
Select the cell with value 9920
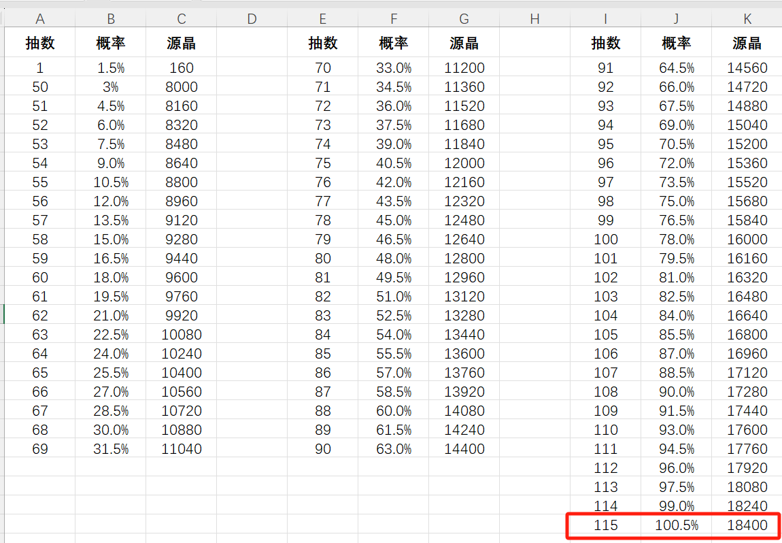tap(182, 315)
